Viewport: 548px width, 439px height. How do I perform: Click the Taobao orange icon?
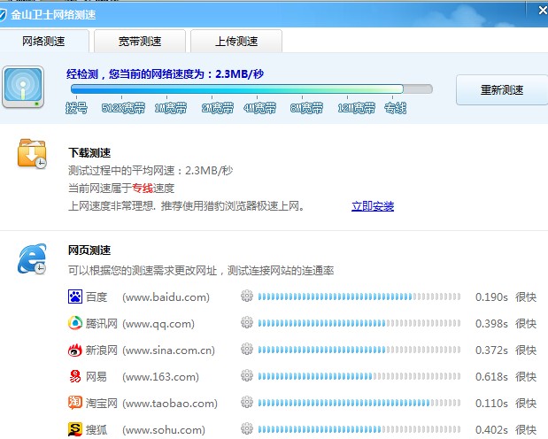(x=75, y=403)
